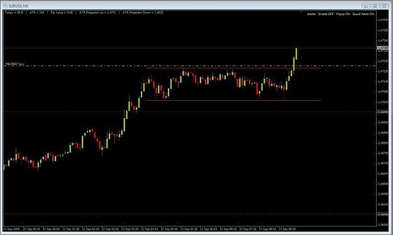This screenshot has width=393, height=235.
Task: Click the 'Pip Value = 0.68' label
Action: [62, 13]
